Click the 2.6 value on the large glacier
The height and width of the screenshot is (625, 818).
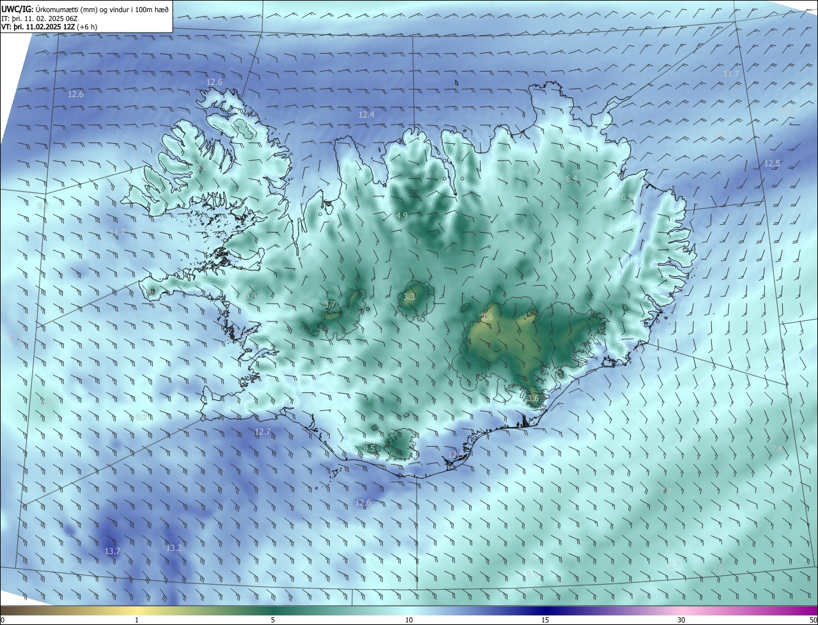click(x=487, y=318)
